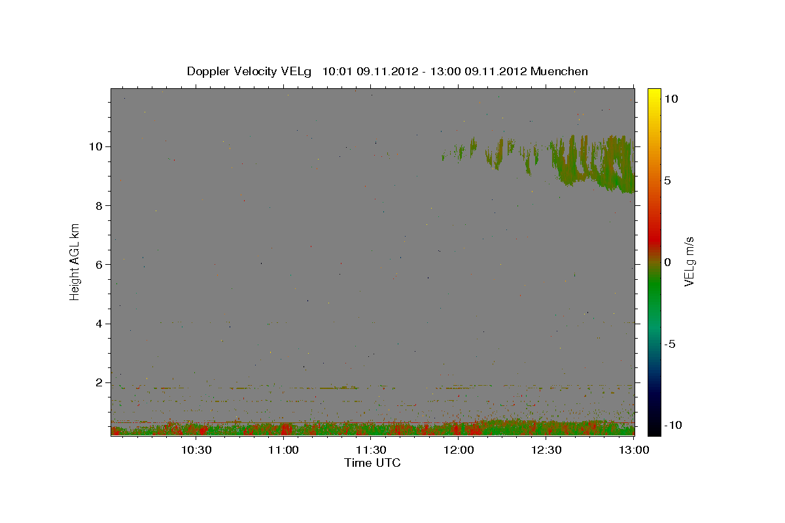This screenshot has width=785, height=523.
Task: Select the 11:00 time tick label
Action: point(283,450)
